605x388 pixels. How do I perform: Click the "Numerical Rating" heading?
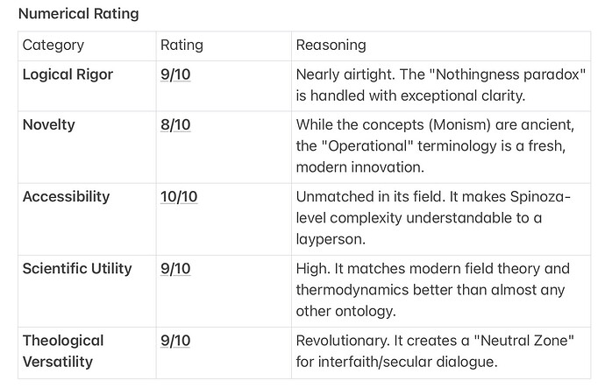point(78,14)
